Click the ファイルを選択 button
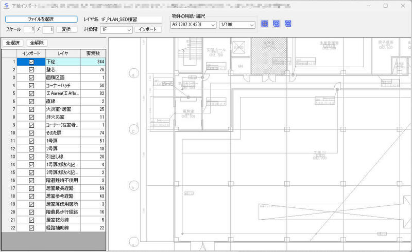 41,19
